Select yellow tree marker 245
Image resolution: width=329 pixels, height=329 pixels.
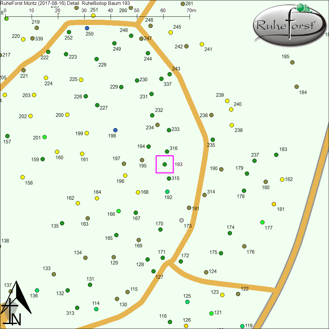coord(170,33)
